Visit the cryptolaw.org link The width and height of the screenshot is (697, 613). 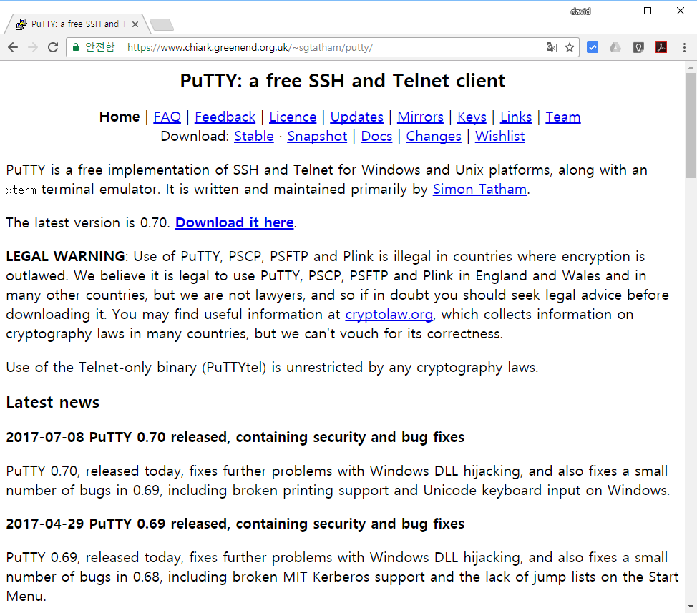pyautogui.click(x=389, y=315)
